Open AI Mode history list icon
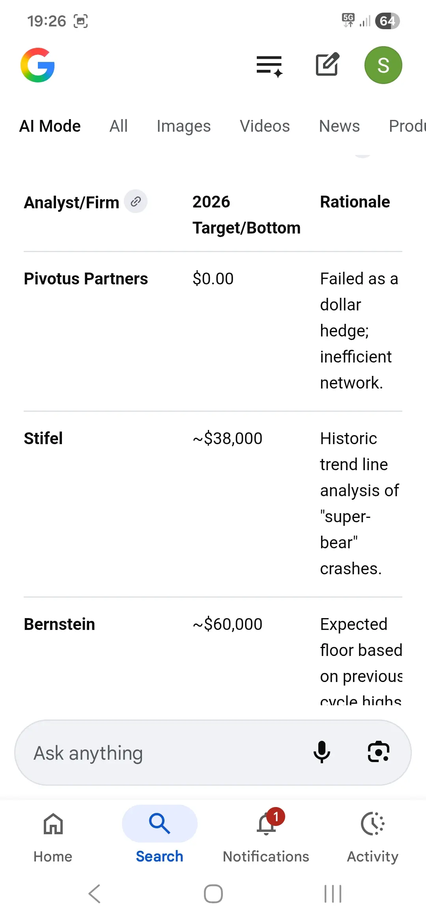This screenshot has height=923, width=426. 269,65
